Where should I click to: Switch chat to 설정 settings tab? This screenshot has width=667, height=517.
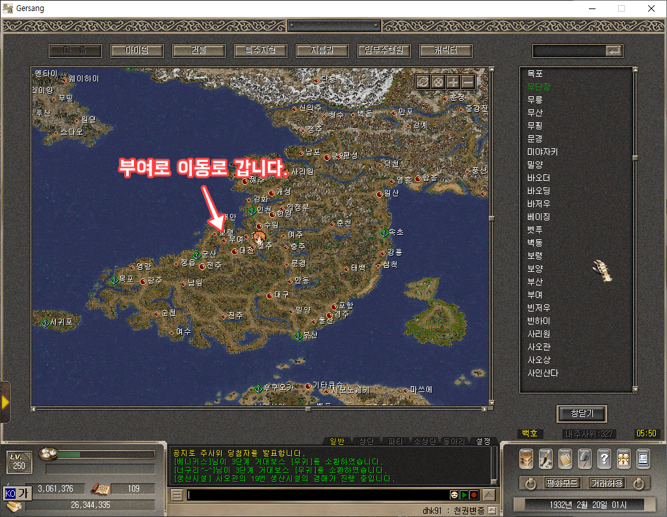[483, 442]
